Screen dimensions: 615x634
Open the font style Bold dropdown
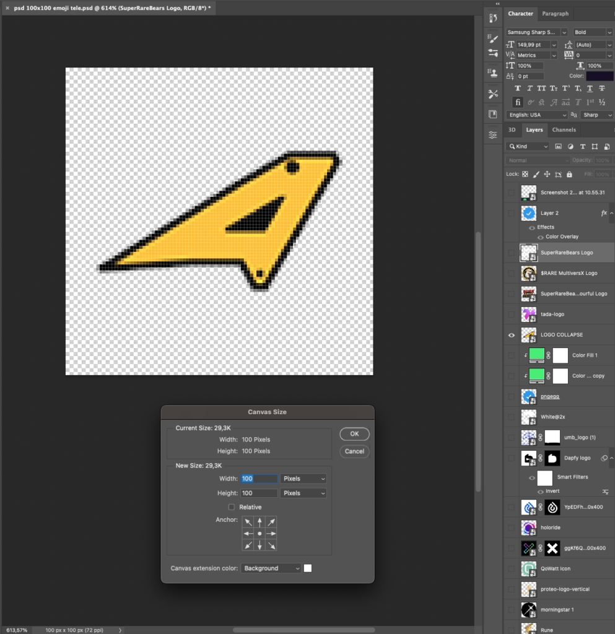coord(593,32)
